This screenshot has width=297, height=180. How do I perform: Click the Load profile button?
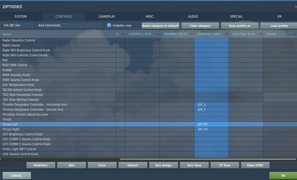[279, 26]
